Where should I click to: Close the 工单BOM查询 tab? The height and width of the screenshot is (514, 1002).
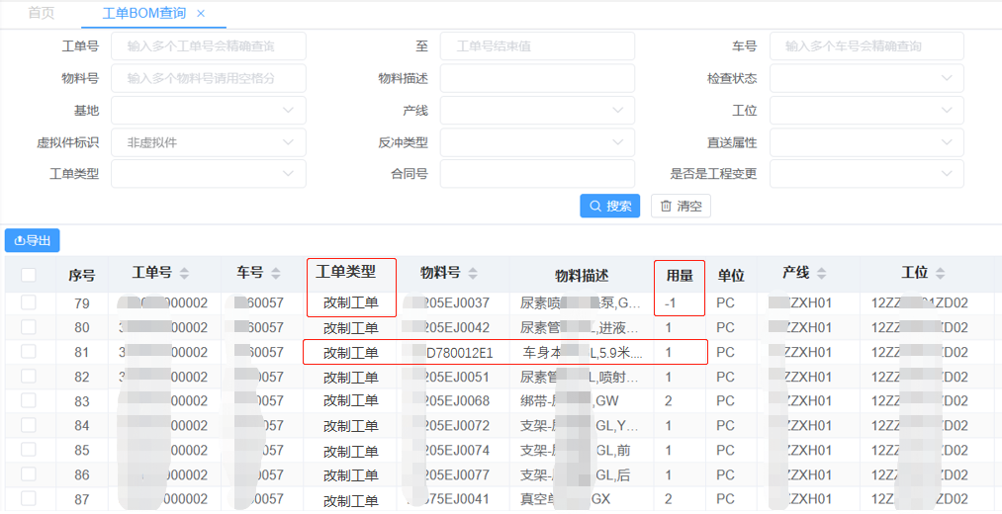click(x=201, y=14)
